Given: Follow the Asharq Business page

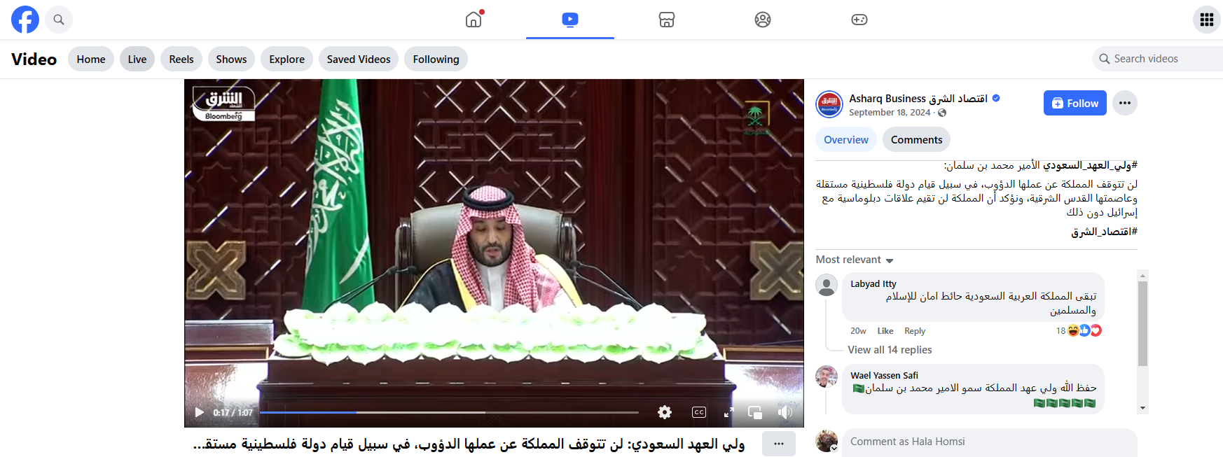Looking at the screenshot, I should click(x=1075, y=103).
